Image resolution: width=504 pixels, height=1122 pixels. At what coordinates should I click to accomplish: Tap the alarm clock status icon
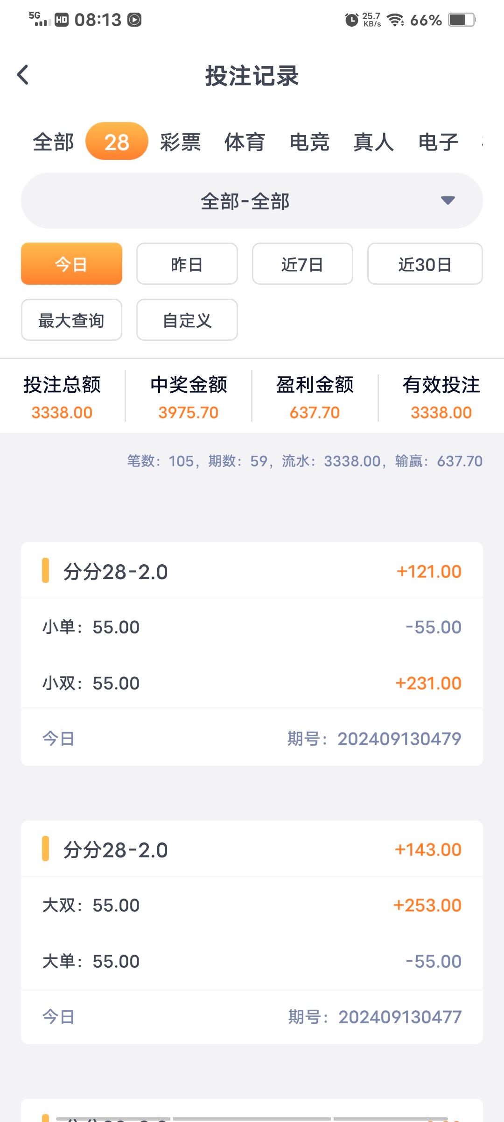pyautogui.click(x=351, y=20)
